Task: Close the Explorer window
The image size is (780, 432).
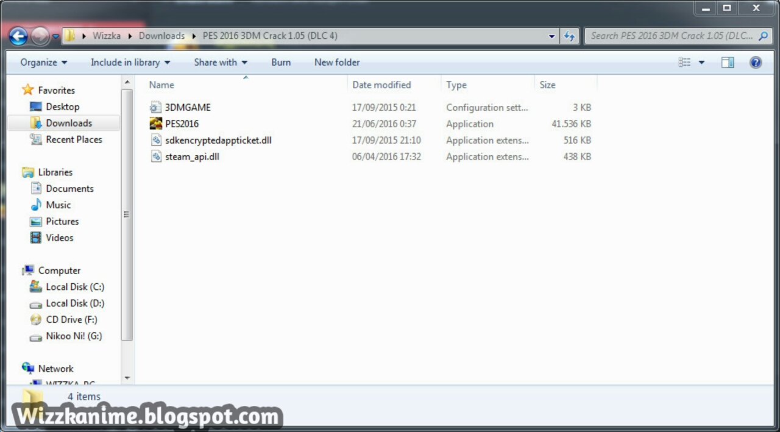Action: (756, 8)
